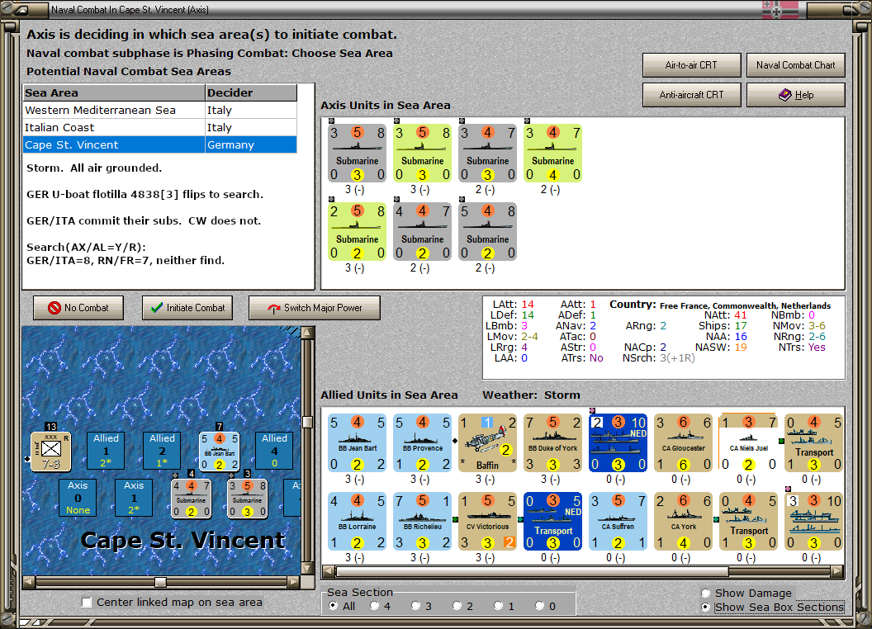Image resolution: width=872 pixels, height=629 pixels.
Task: Enable Center linked map on sea area
Action: click(87, 603)
